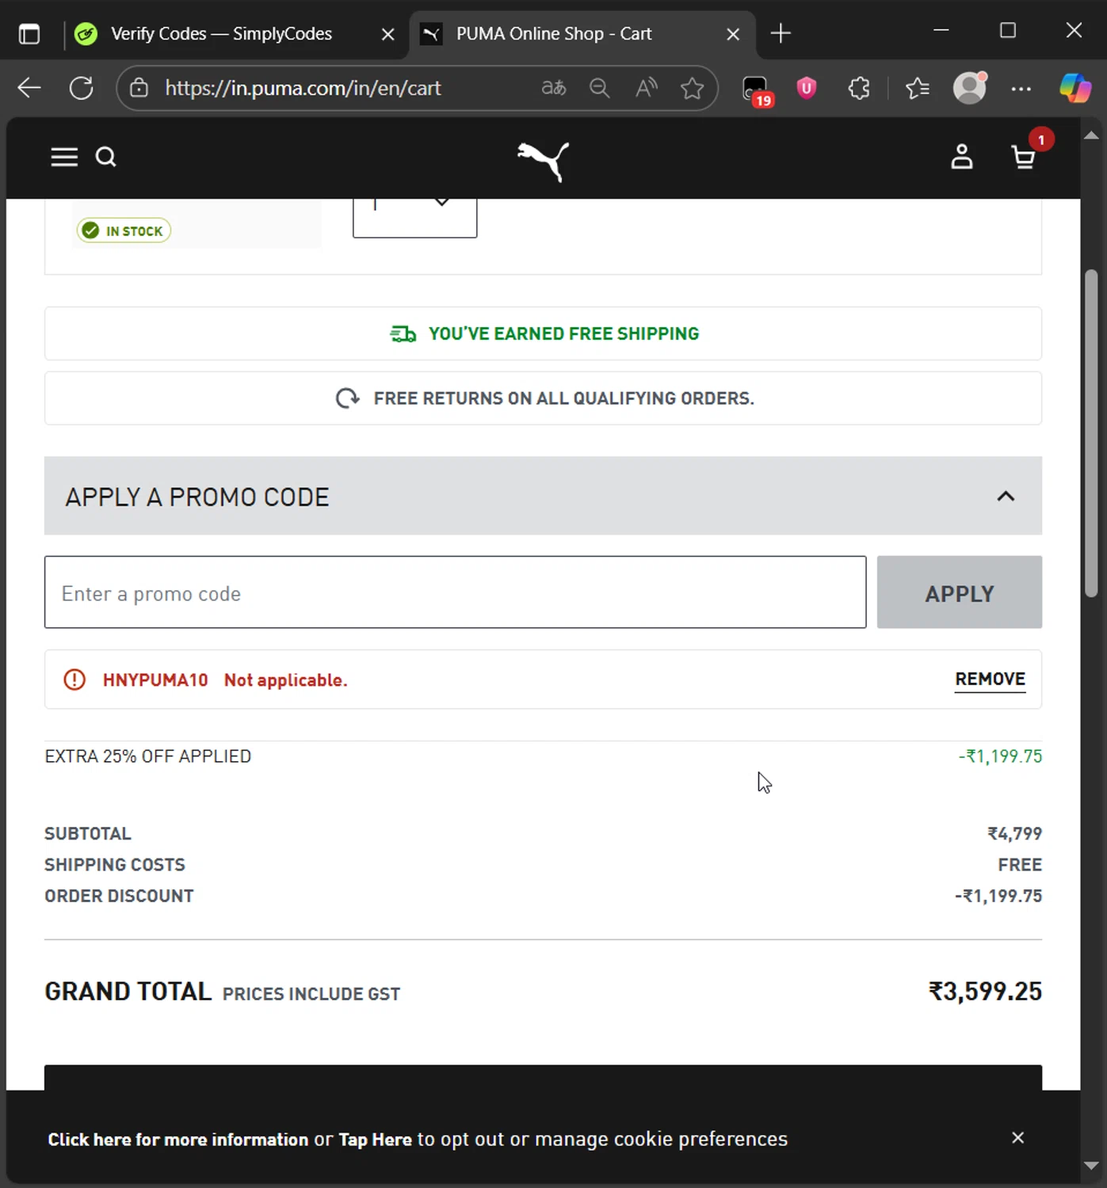Viewport: 1107px width, 1188px height.
Task: Minimize the browser window
Action: [x=941, y=31]
